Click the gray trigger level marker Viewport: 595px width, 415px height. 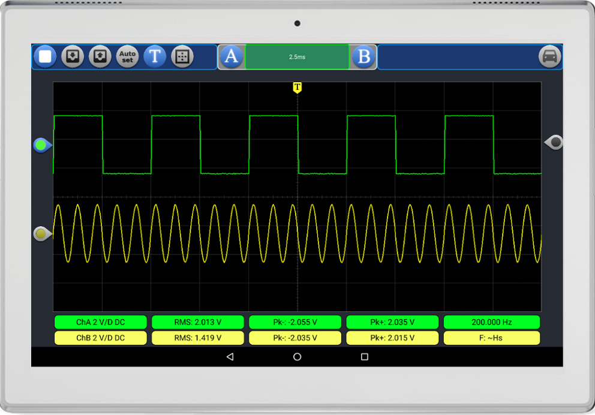pos(554,142)
